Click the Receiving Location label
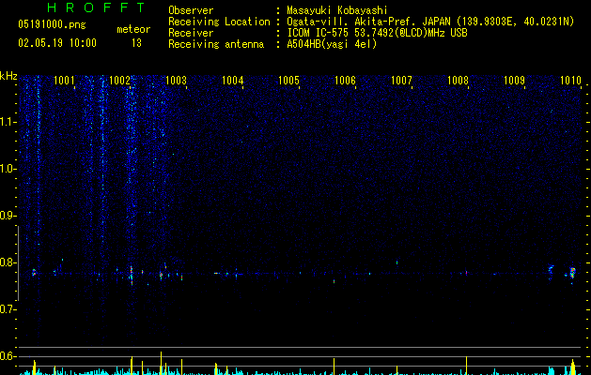Image resolution: width=591 pixels, height=375 pixels. tap(219, 22)
